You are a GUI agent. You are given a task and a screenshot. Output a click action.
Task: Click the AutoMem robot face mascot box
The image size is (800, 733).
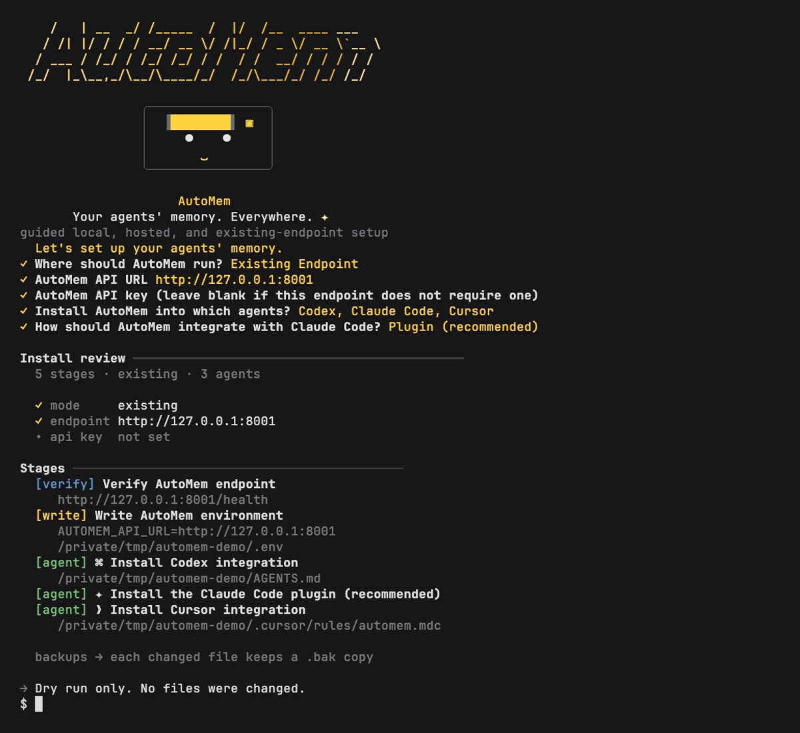(208, 138)
